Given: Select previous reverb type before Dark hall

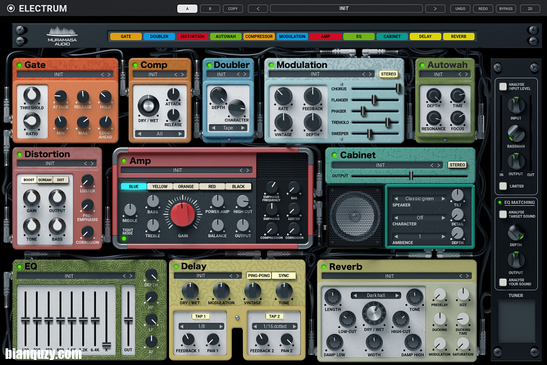Looking at the screenshot, I should pyautogui.click(x=355, y=296).
